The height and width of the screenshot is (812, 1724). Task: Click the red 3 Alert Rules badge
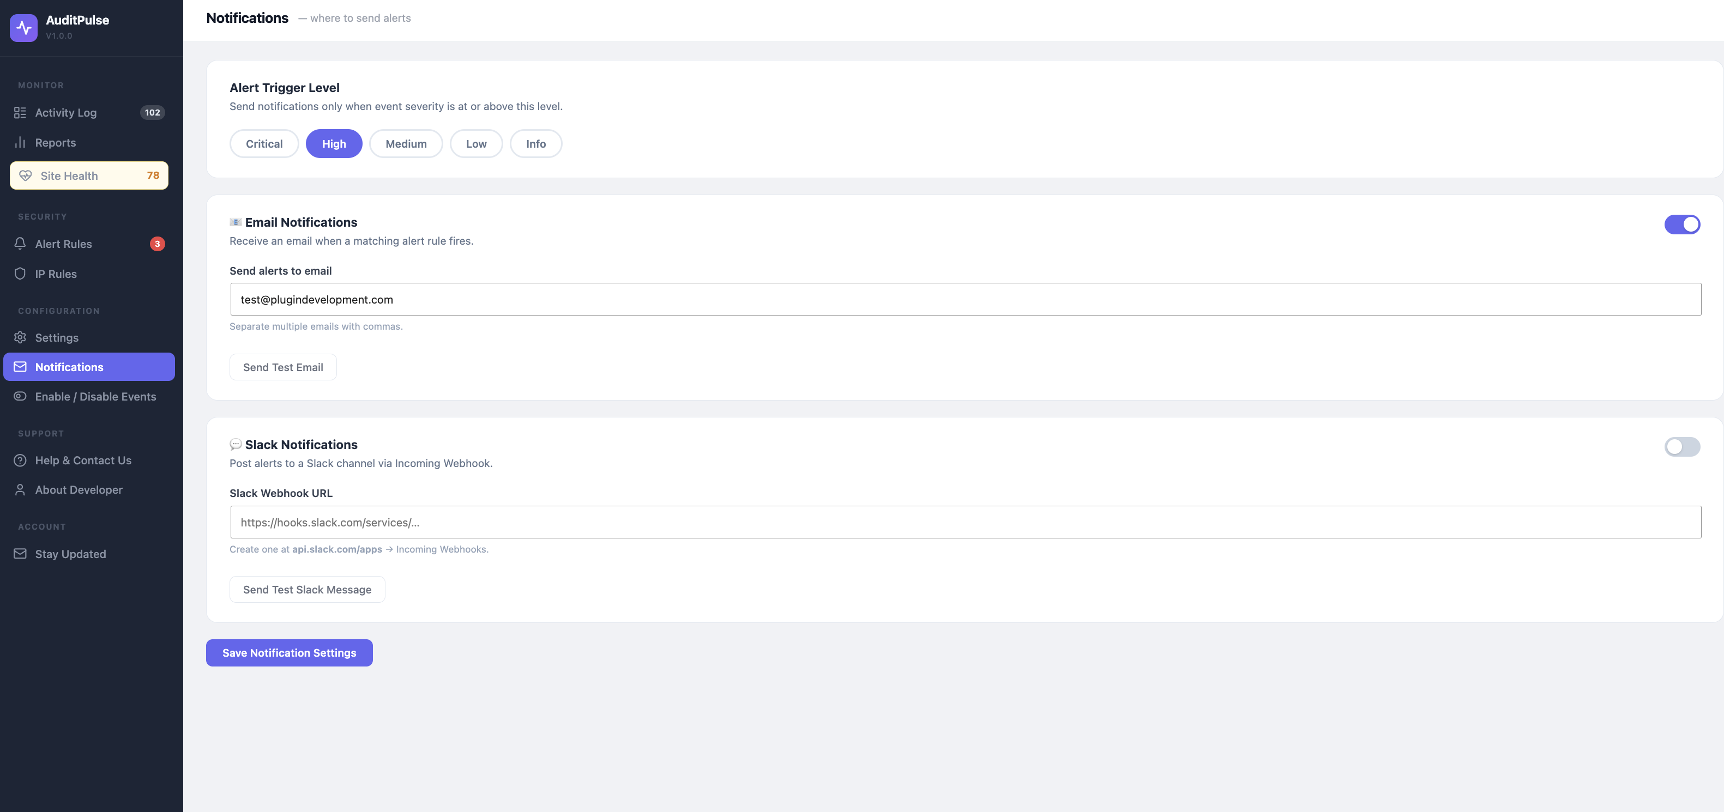tap(157, 244)
